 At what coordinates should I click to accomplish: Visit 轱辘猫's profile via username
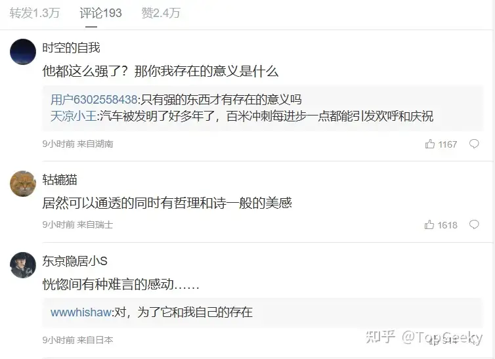coord(60,180)
